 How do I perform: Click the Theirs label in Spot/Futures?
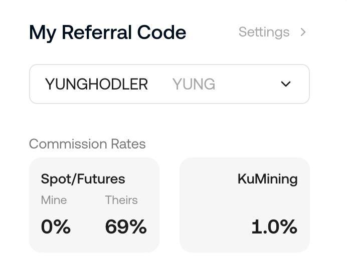121,200
